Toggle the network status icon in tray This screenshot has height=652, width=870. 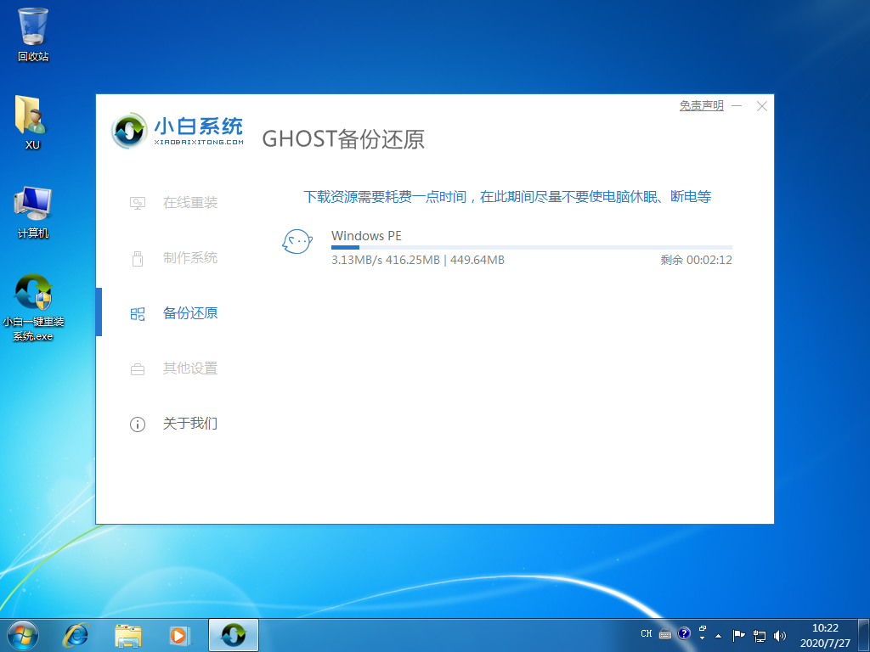(x=760, y=634)
